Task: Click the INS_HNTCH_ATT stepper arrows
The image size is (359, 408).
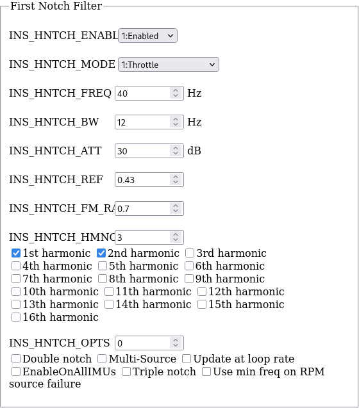Action: click(176, 151)
